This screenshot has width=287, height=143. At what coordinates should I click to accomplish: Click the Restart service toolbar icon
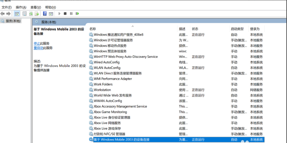click(x=77, y=14)
